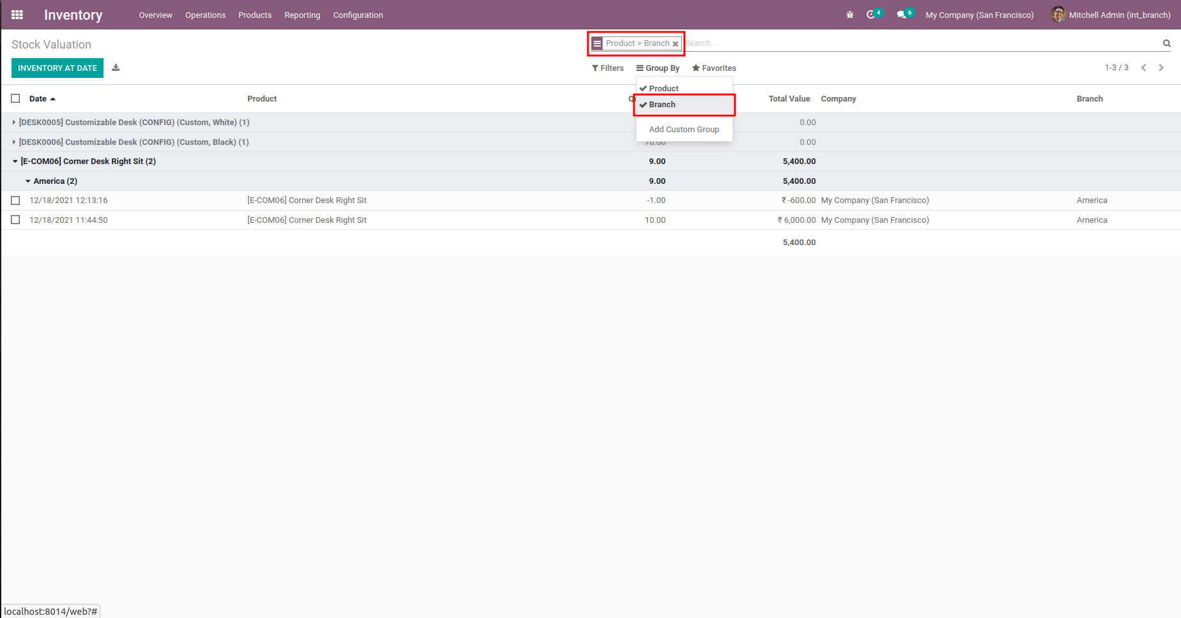Go to previous page arrow
This screenshot has height=618, width=1181.
click(x=1144, y=68)
